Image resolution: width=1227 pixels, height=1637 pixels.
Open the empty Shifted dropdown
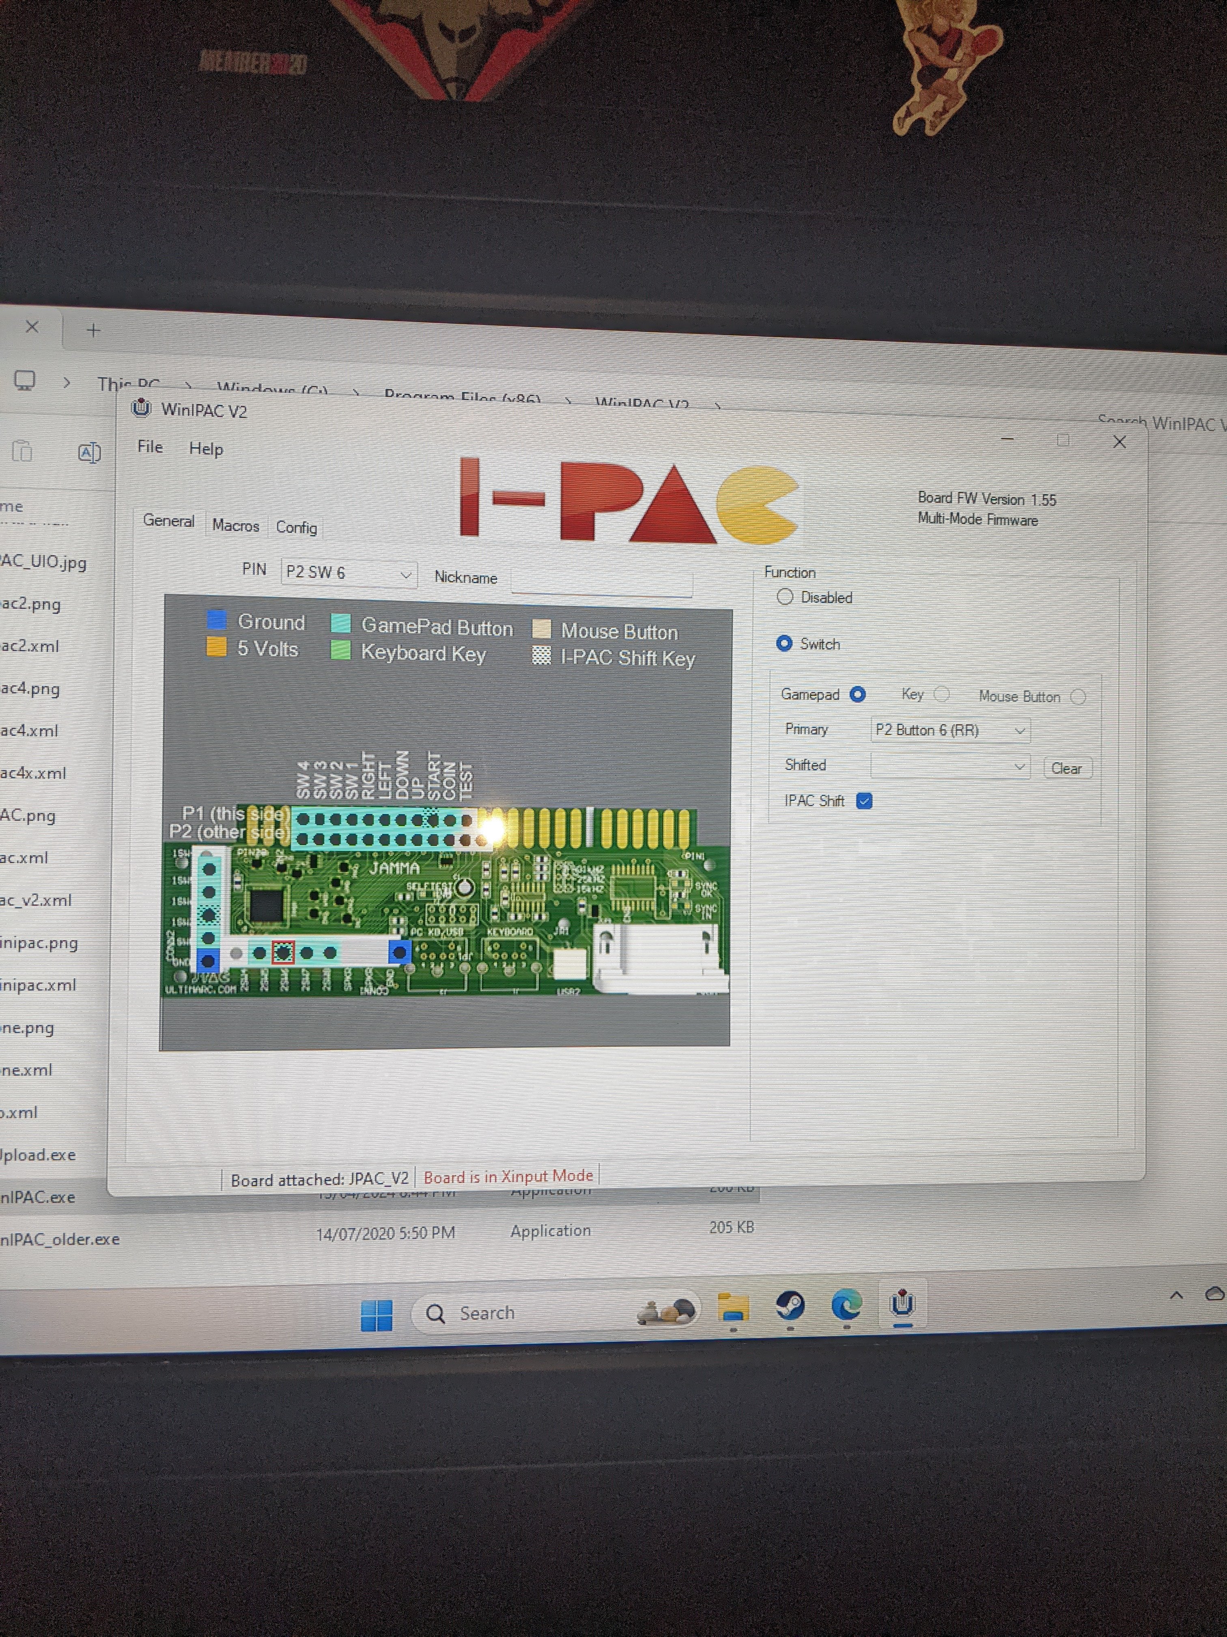[x=950, y=766]
